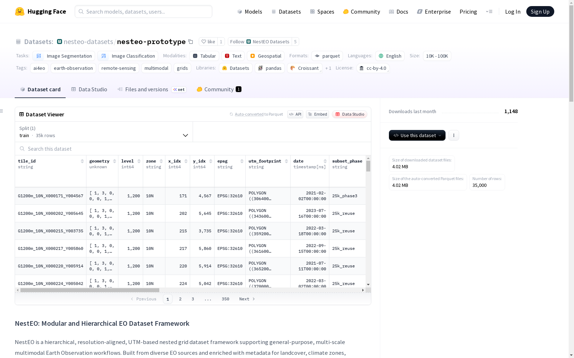This screenshot has height=358, width=574.
Task: Open the Pricing link
Action: 468,12
